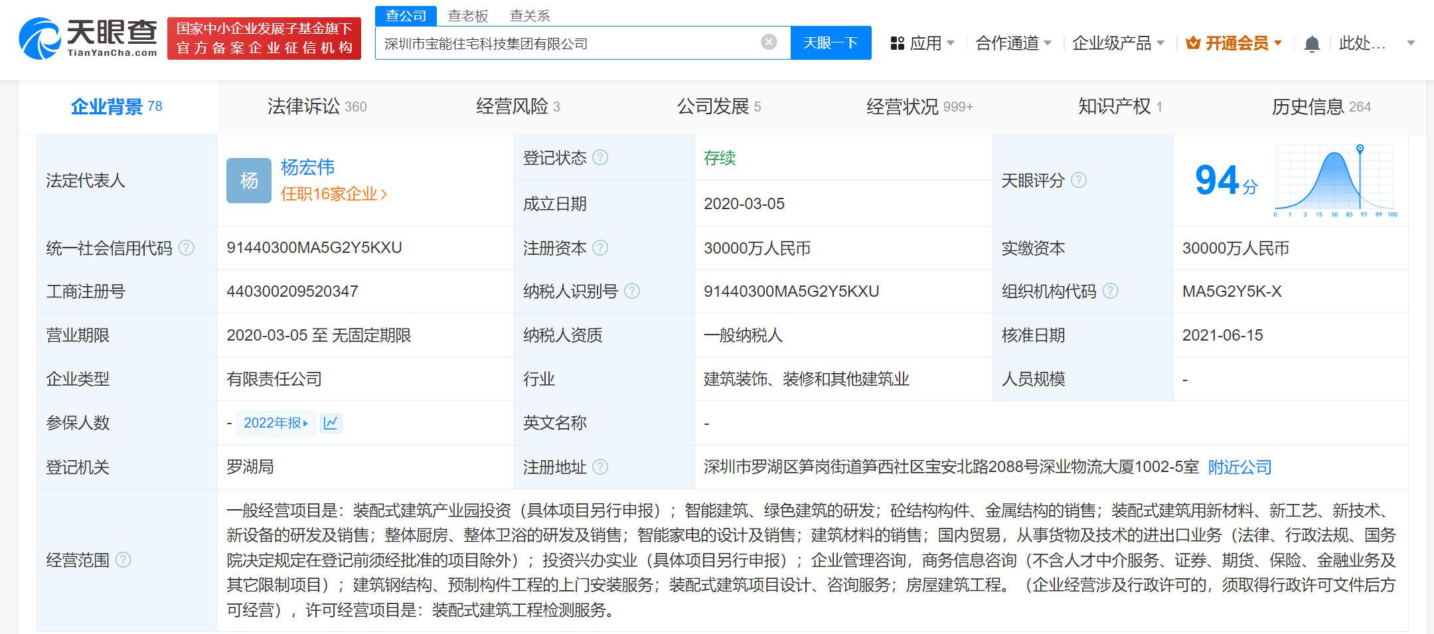
Task: Click the Tianyancha logo icon
Action: [40, 38]
